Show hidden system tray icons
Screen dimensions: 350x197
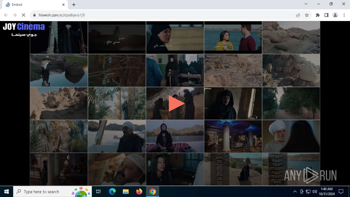pos(295,192)
